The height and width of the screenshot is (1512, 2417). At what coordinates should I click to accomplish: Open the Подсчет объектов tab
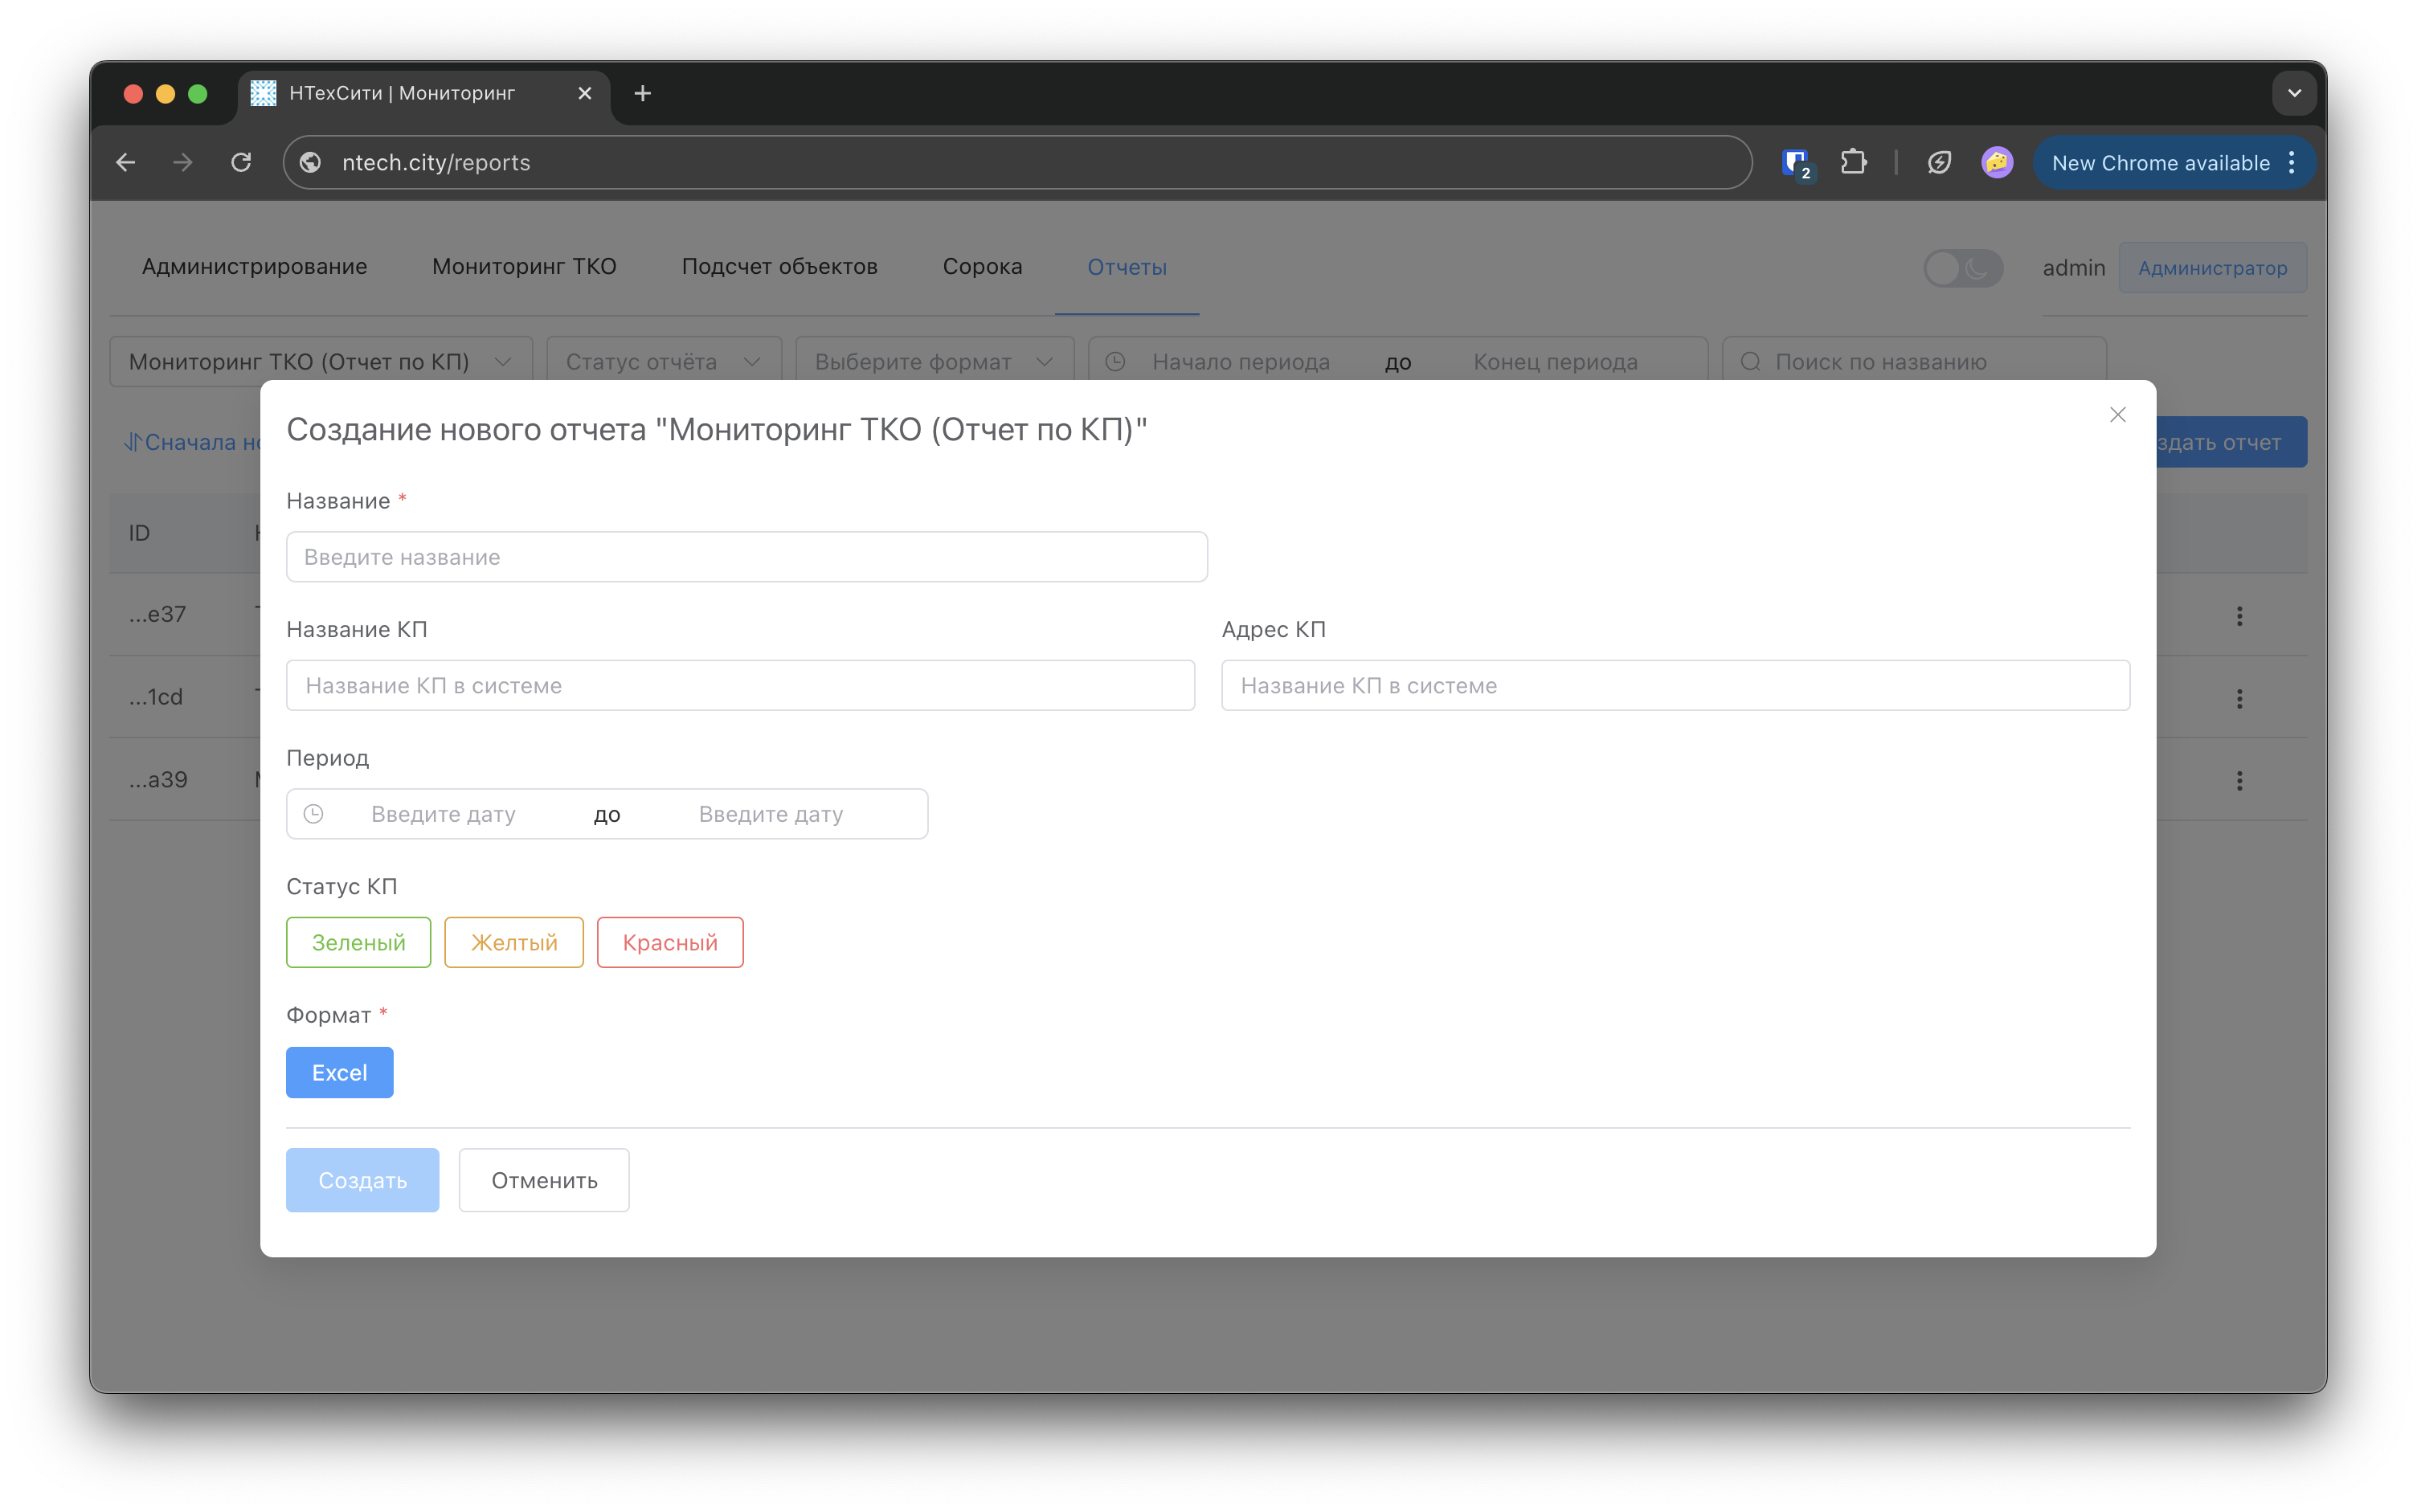[x=779, y=267]
